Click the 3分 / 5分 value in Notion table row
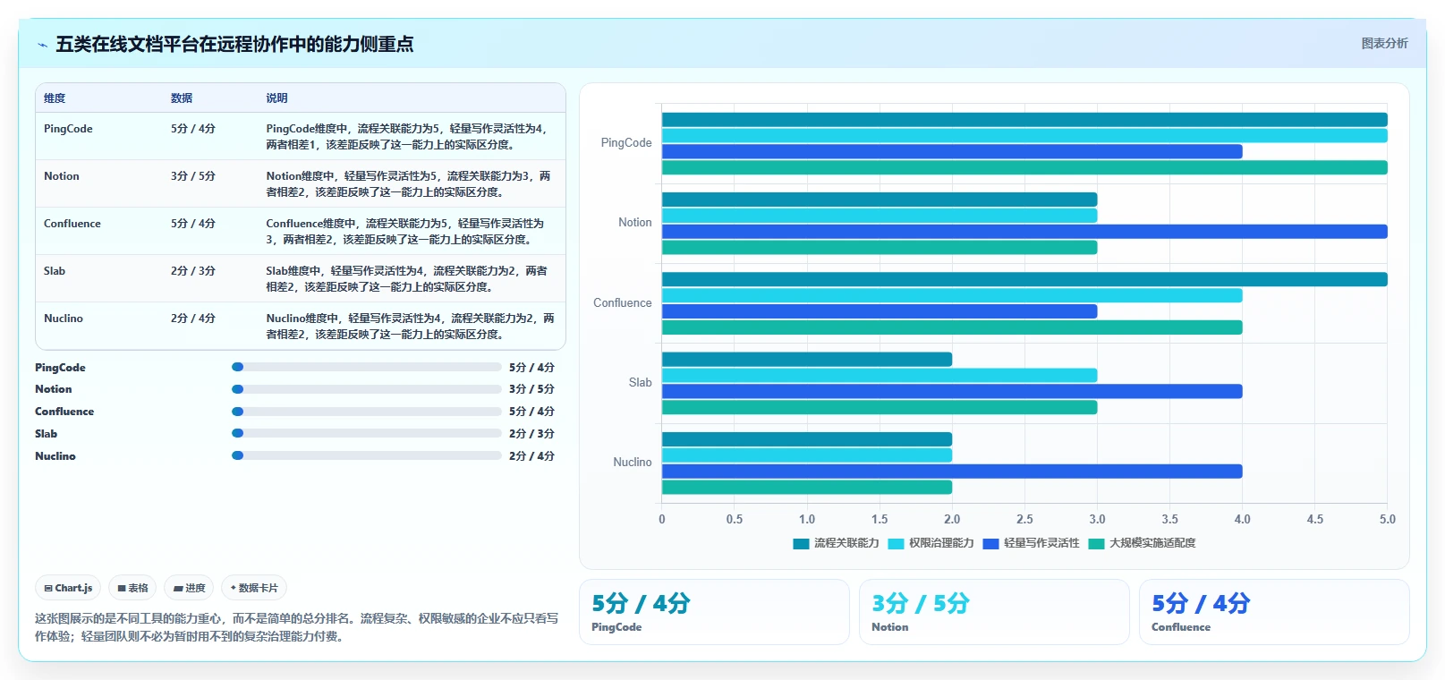Screen dimensions: 1445x680 tap(193, 176)
